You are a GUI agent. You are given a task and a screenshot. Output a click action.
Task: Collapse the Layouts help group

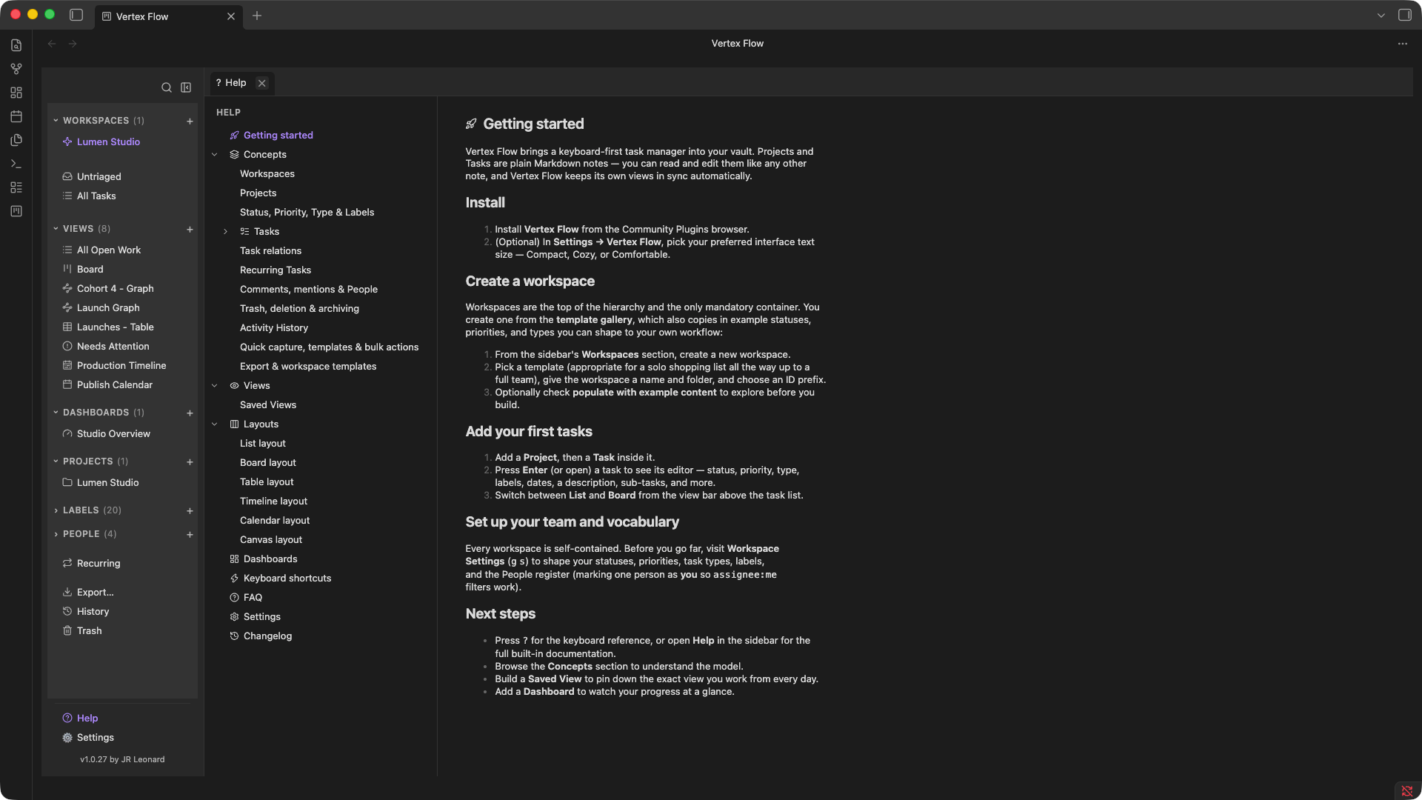point(215,424)
